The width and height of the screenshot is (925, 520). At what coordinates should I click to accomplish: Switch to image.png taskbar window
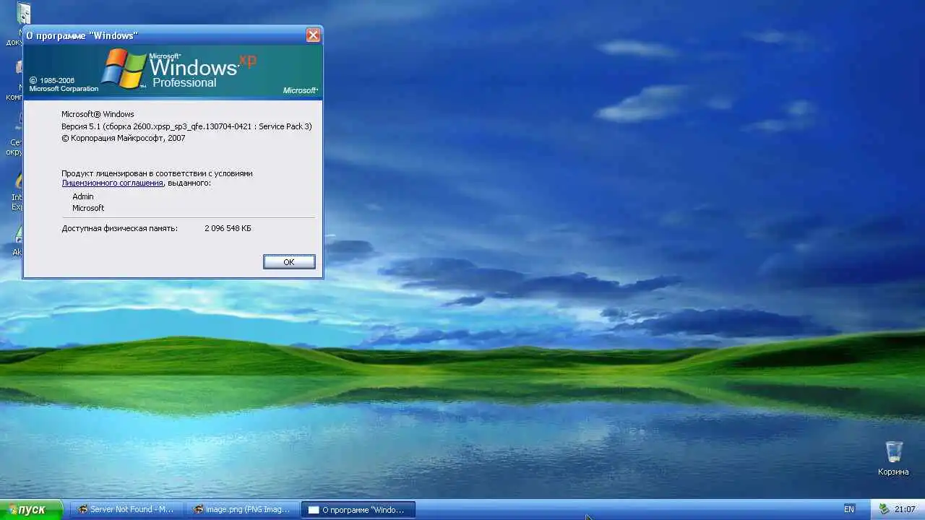tap(241, 509)
